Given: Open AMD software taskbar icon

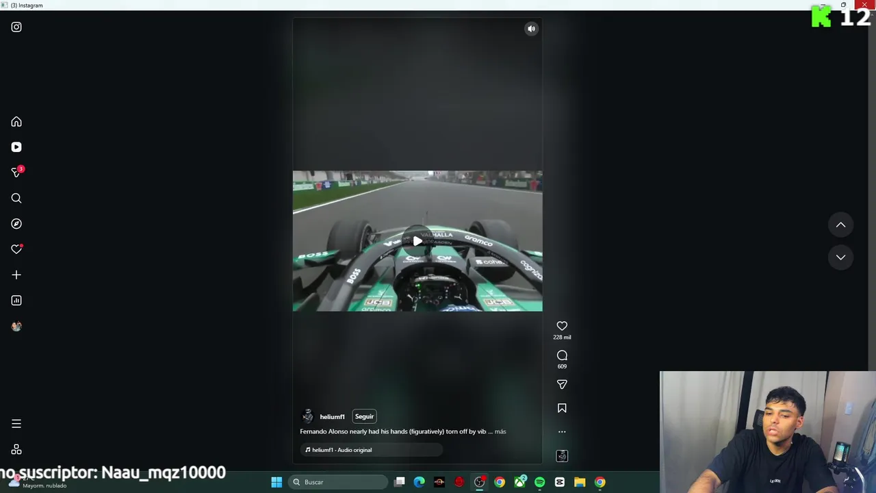Looking at the screenshot, I should (439, 482).
